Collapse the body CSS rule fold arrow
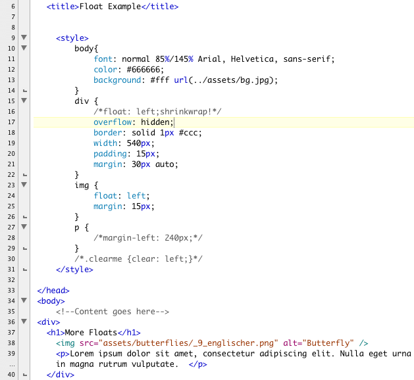 pos(24,49)
